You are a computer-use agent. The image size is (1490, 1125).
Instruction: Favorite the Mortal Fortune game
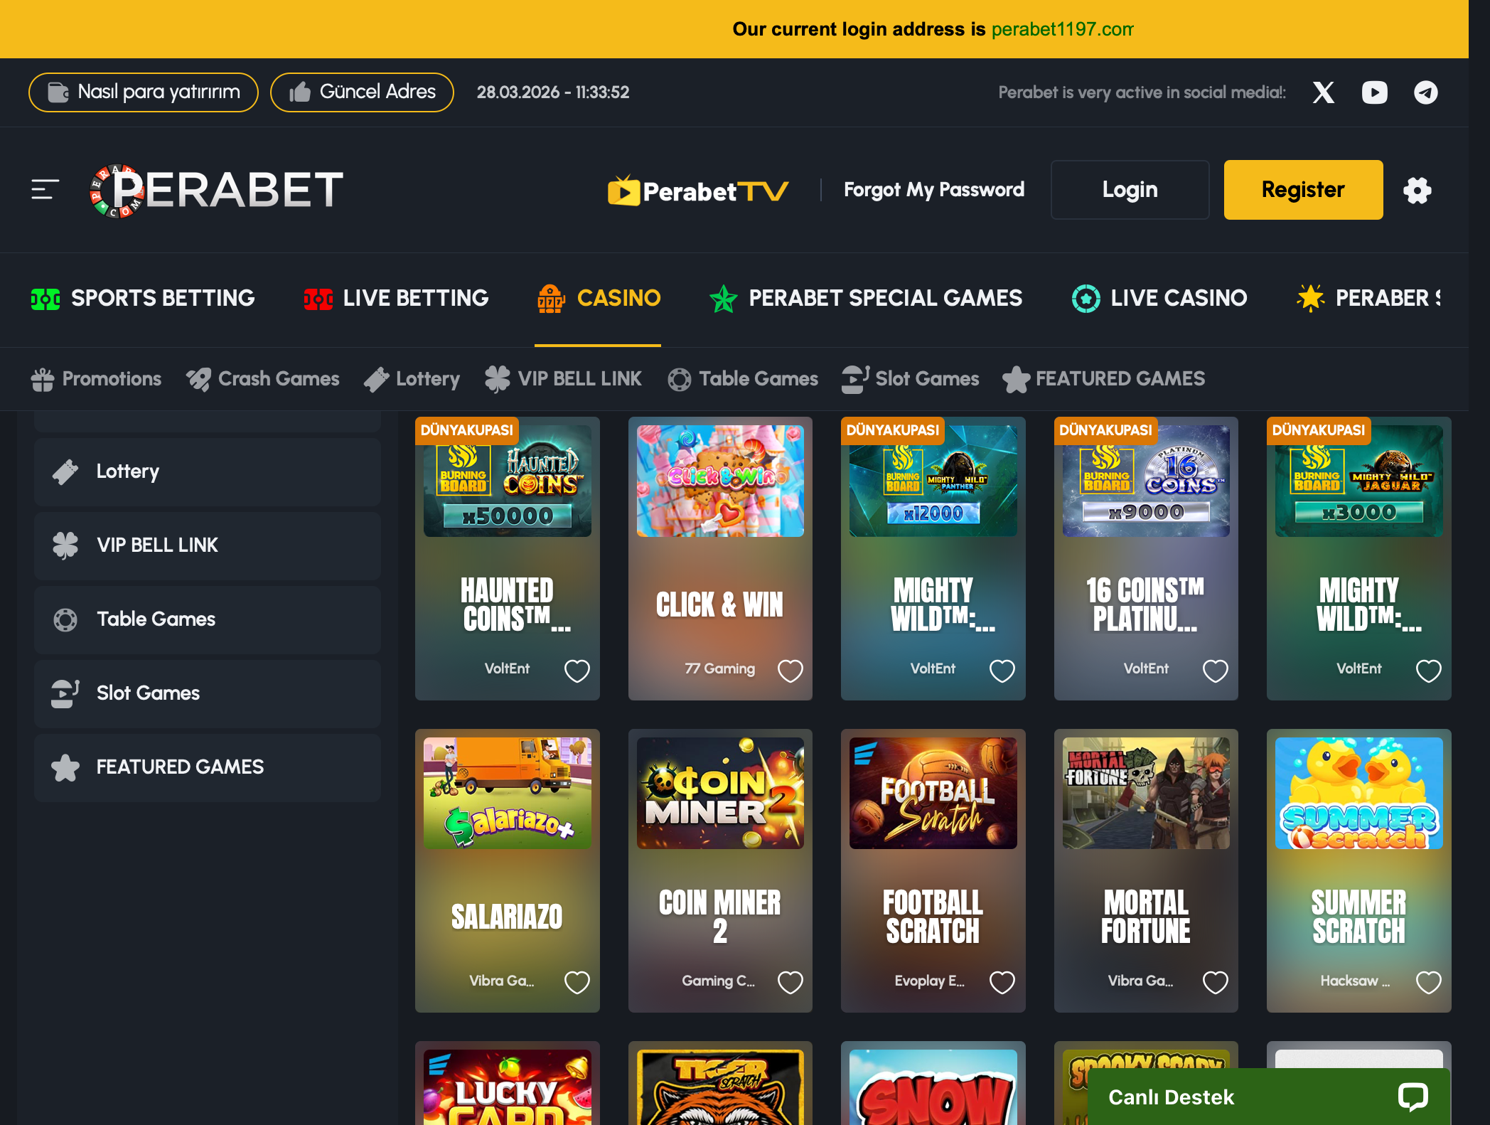pyautogui.click(x=1216, y=982)
